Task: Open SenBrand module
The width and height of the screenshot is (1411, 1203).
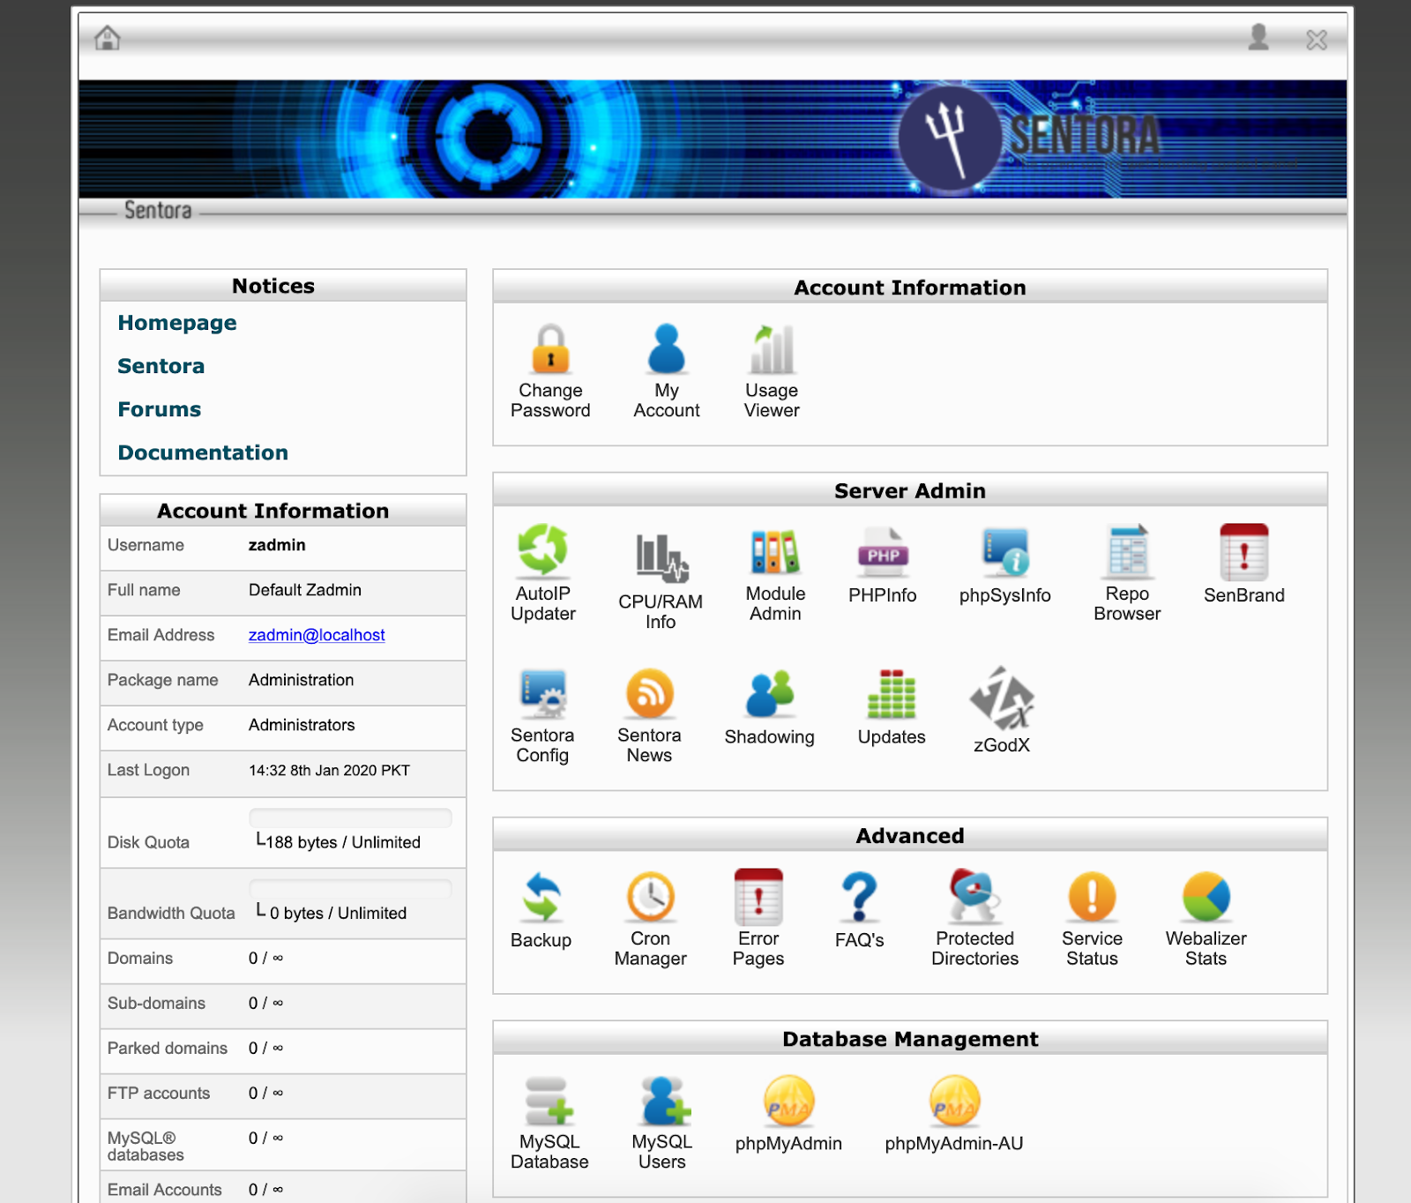Action: [x=1244, y=565]
